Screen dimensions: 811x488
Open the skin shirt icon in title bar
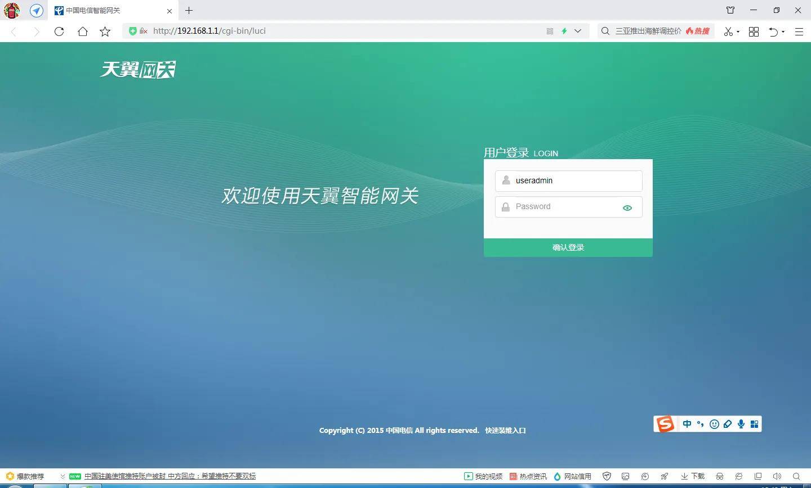[730, 10]
